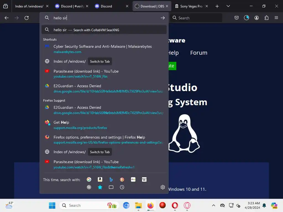The image size is (283, 212).
Task: Show hidden system tray icons
Action: (x=214, y=205)
